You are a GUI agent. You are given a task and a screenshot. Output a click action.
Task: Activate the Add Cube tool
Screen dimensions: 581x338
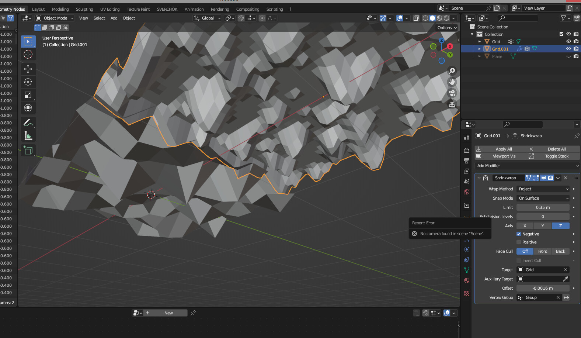coord(28,150)
